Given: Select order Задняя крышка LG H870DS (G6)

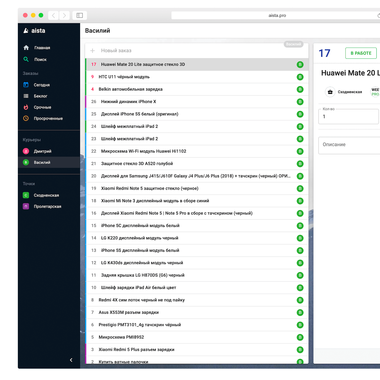Looking at the screenshot, I should pos(197,275).
